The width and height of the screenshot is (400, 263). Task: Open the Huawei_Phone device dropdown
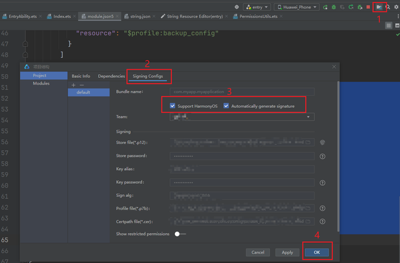click(296, 7)
